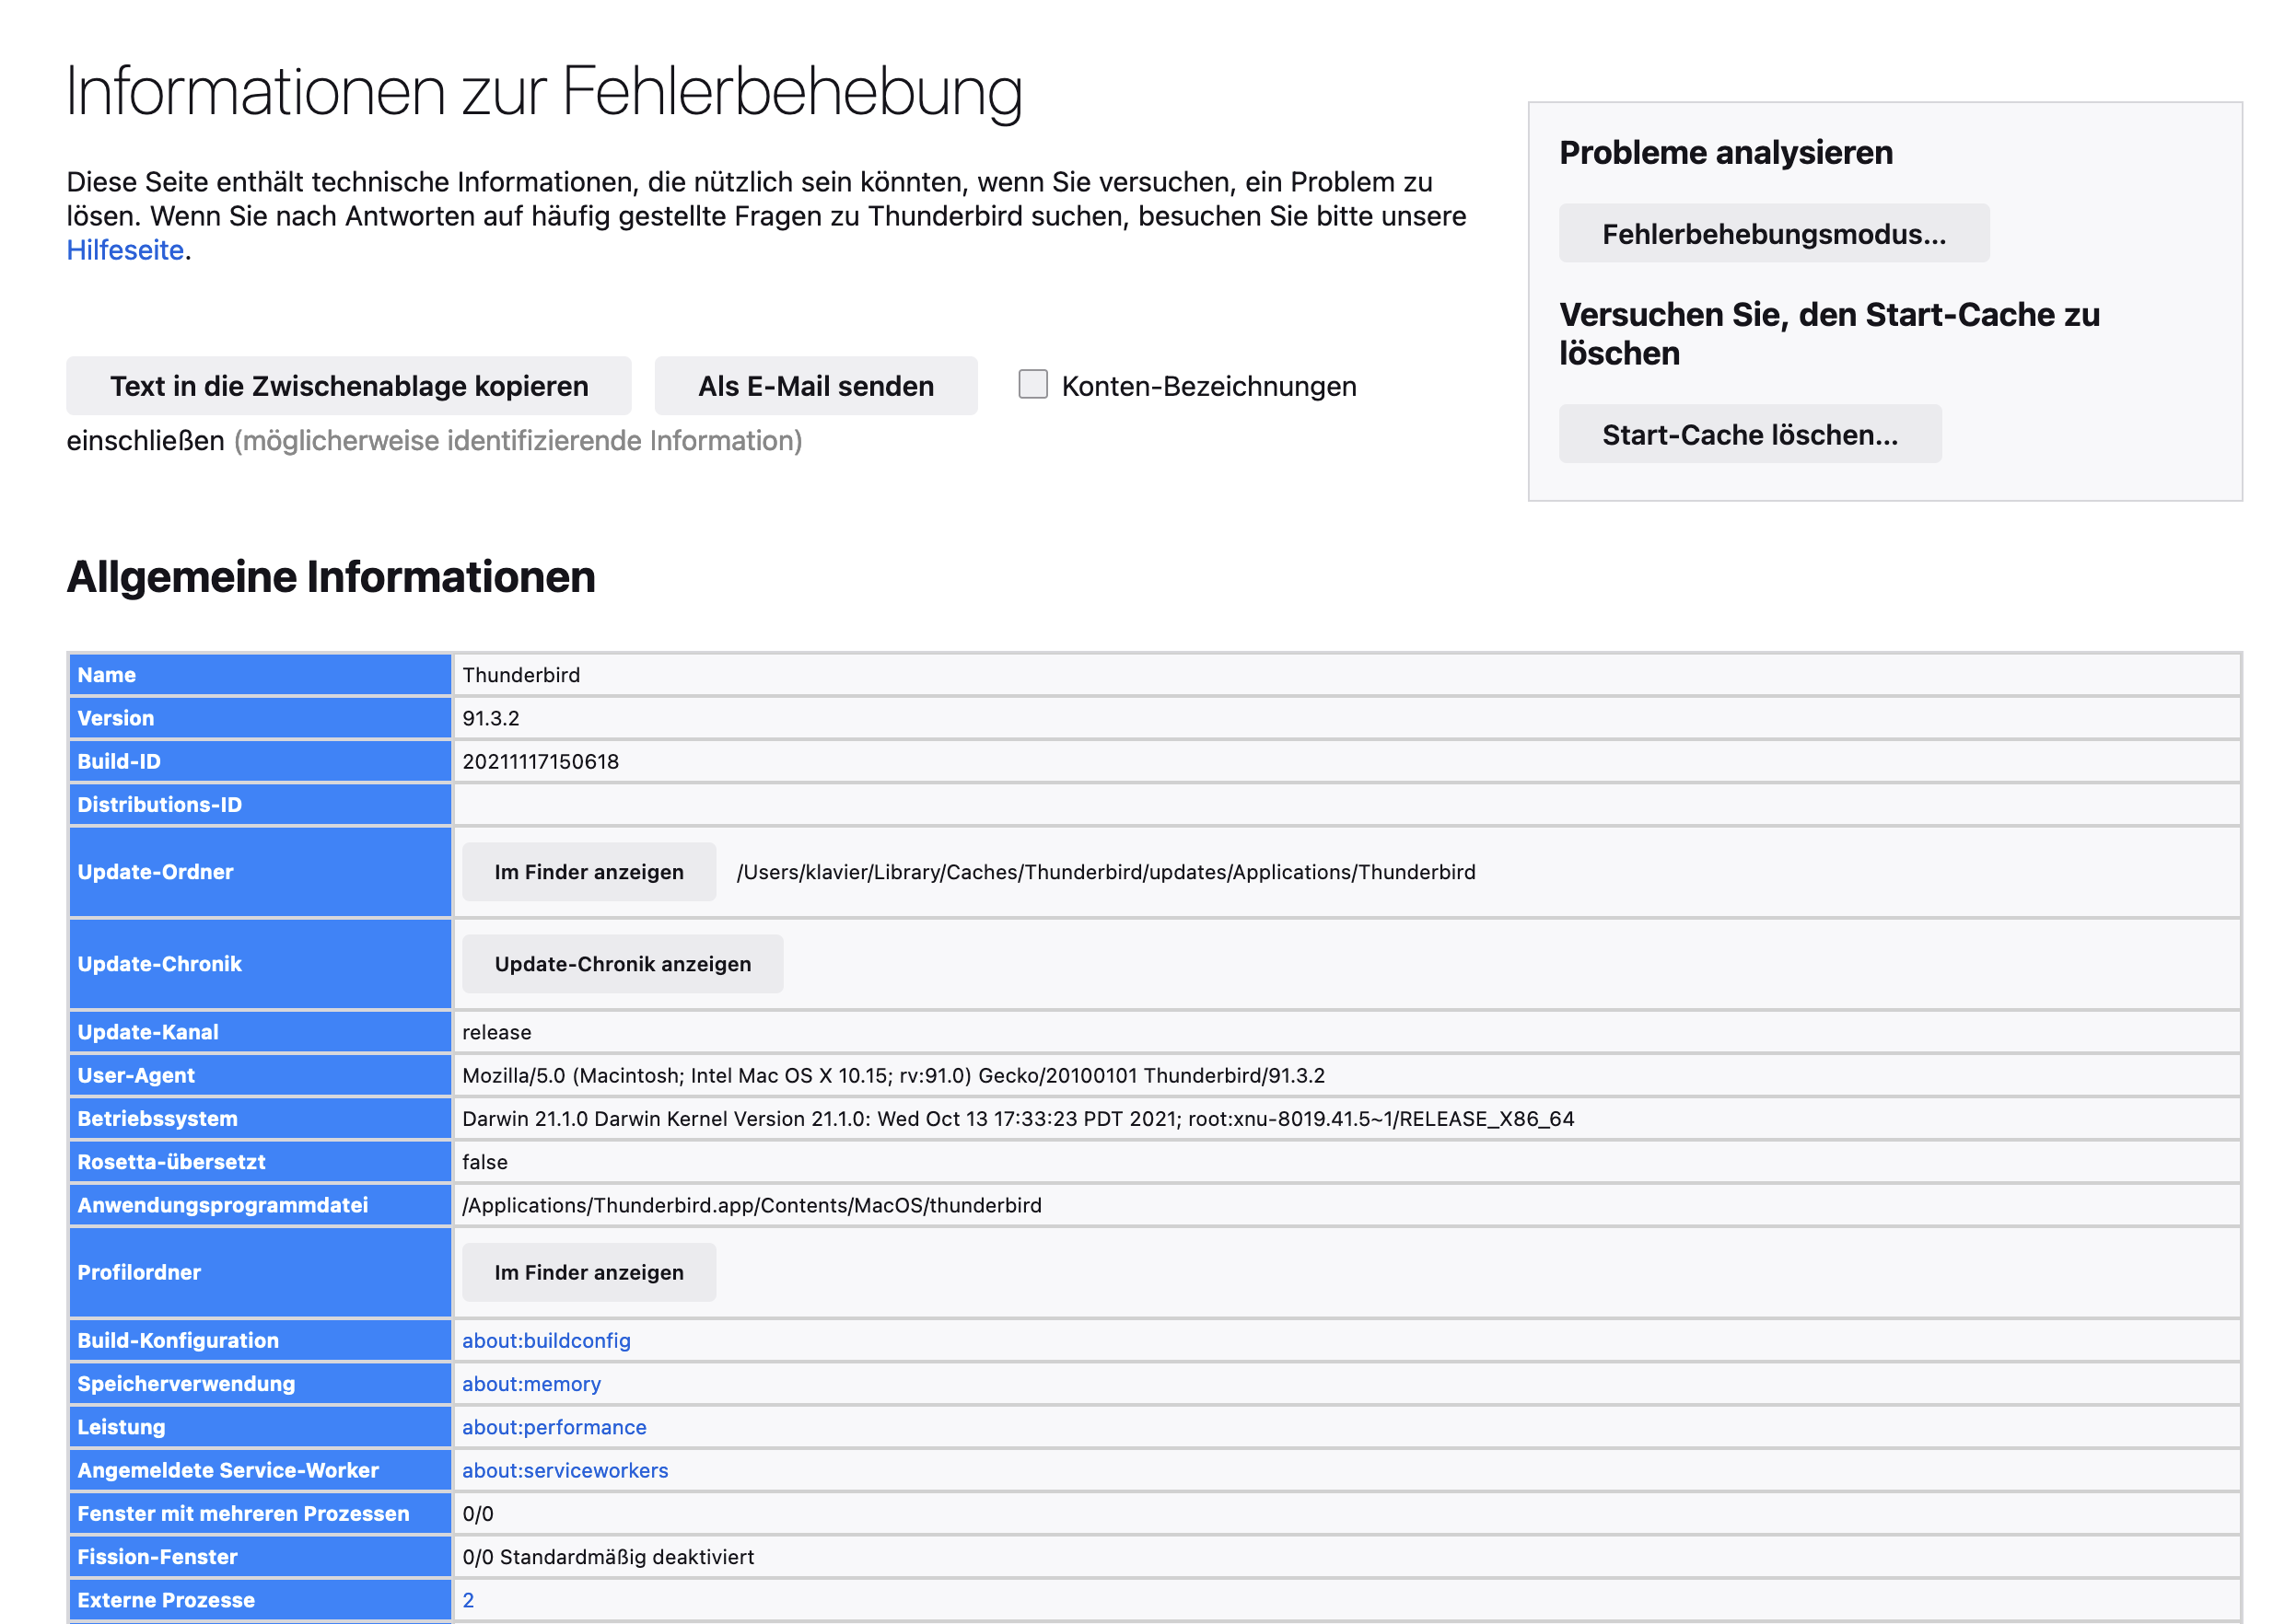Image resolution: width=2273 pixels, height=1624 pixels.
Task: Open the about:memory link
Action: click(x=531, y=1384)
